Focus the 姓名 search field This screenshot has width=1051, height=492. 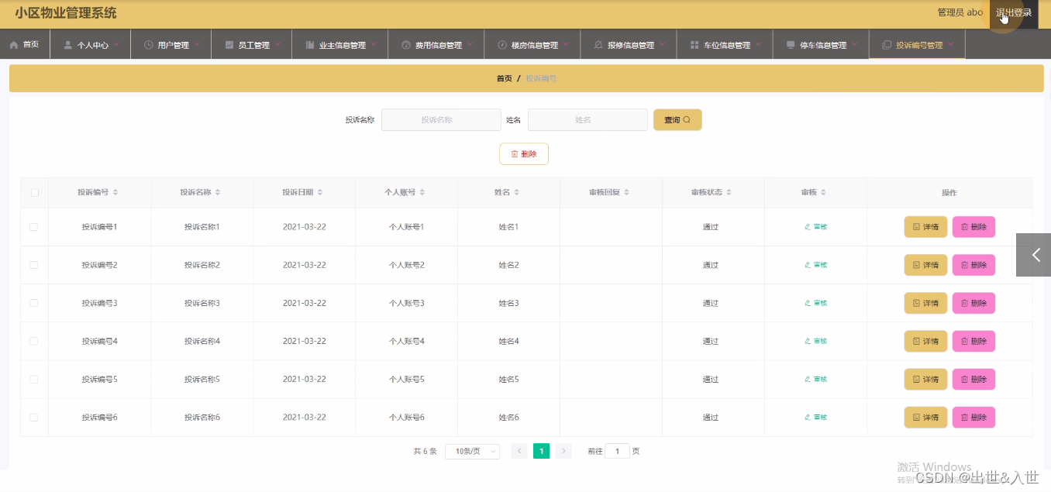pyautogui.click(x=588, y=120)
